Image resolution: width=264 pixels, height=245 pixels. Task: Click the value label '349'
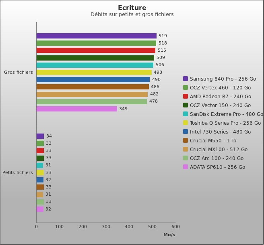(x=123, y=109)
